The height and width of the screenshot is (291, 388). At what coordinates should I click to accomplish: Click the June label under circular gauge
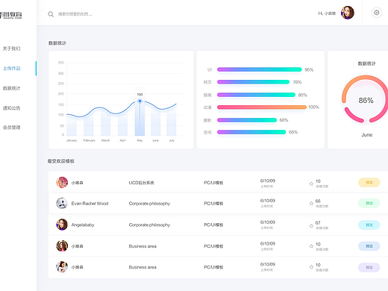(x=367, y=135)
